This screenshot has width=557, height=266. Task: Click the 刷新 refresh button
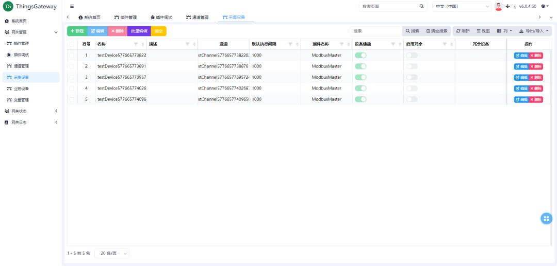click(x=463, y=31)
